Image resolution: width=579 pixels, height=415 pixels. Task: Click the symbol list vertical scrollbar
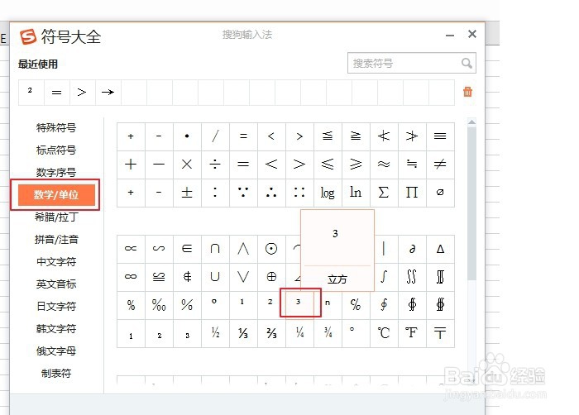pos(471,203)
